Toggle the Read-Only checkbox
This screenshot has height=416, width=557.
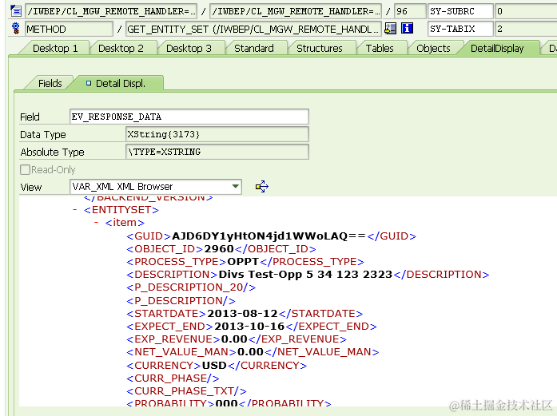click(x=26, y=169)
